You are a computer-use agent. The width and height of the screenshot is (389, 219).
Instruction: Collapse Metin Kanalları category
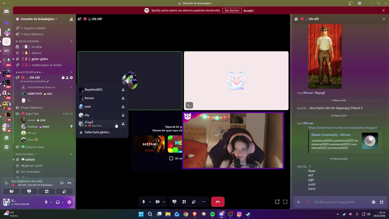click(x=26, y=154)
